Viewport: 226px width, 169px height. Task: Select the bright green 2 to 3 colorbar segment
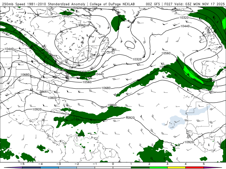[x=158, y=168]
